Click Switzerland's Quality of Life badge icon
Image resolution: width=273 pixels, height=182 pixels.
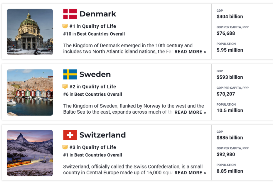tap(65, 147)
